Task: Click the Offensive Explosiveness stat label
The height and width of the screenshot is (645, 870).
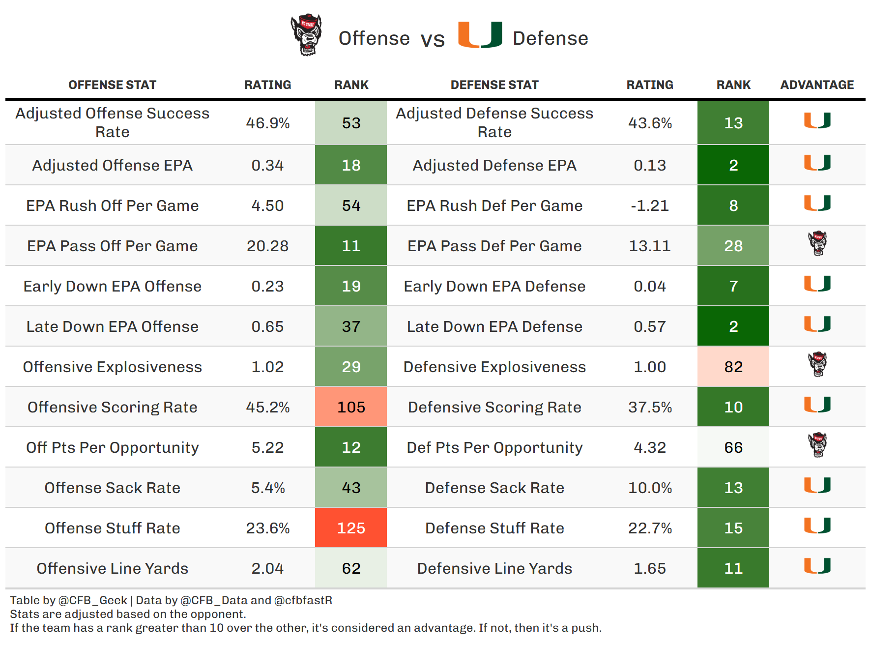Action: [x=112, y=367]
